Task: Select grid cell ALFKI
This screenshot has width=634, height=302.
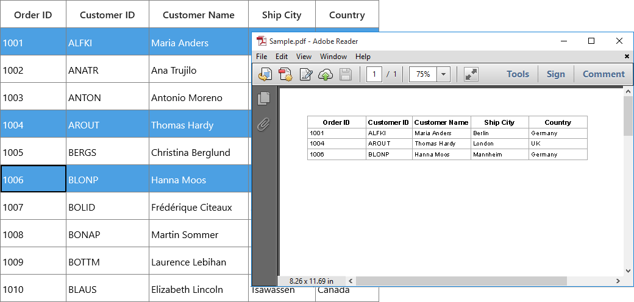Action: pyautogui.click(x=107, y=42)
